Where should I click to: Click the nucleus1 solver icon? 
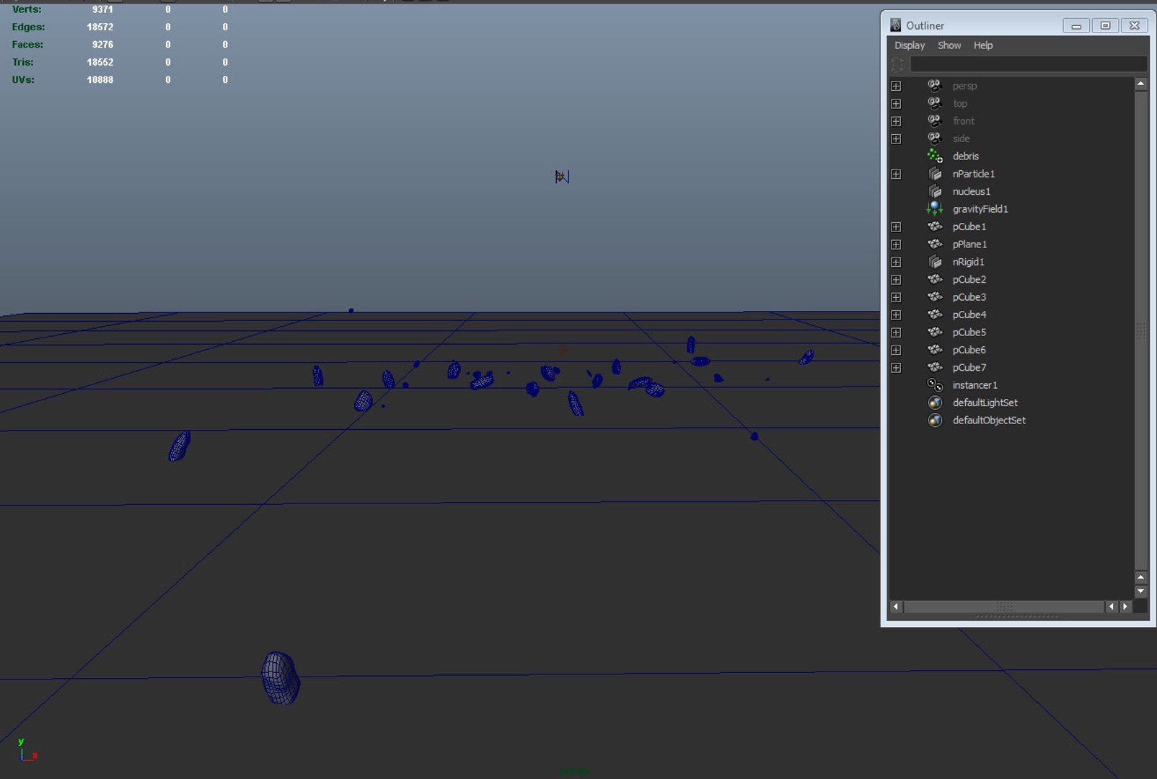click(x=935, y=191)
